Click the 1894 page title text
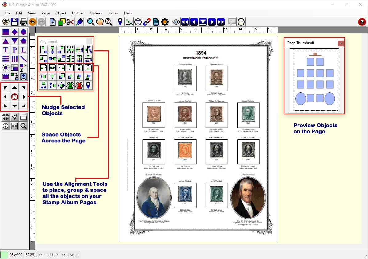368x259 pixels. pos(201,53)
